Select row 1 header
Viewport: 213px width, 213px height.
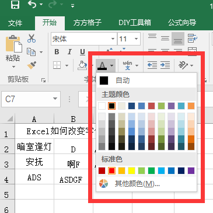[7, 132]
